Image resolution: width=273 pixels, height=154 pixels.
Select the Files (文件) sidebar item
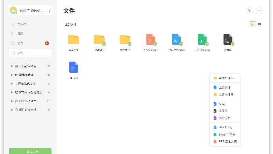(30, 53)
